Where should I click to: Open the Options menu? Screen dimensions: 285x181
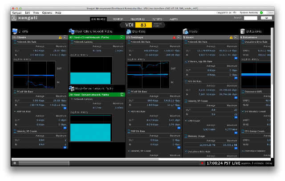coord(47,13)
